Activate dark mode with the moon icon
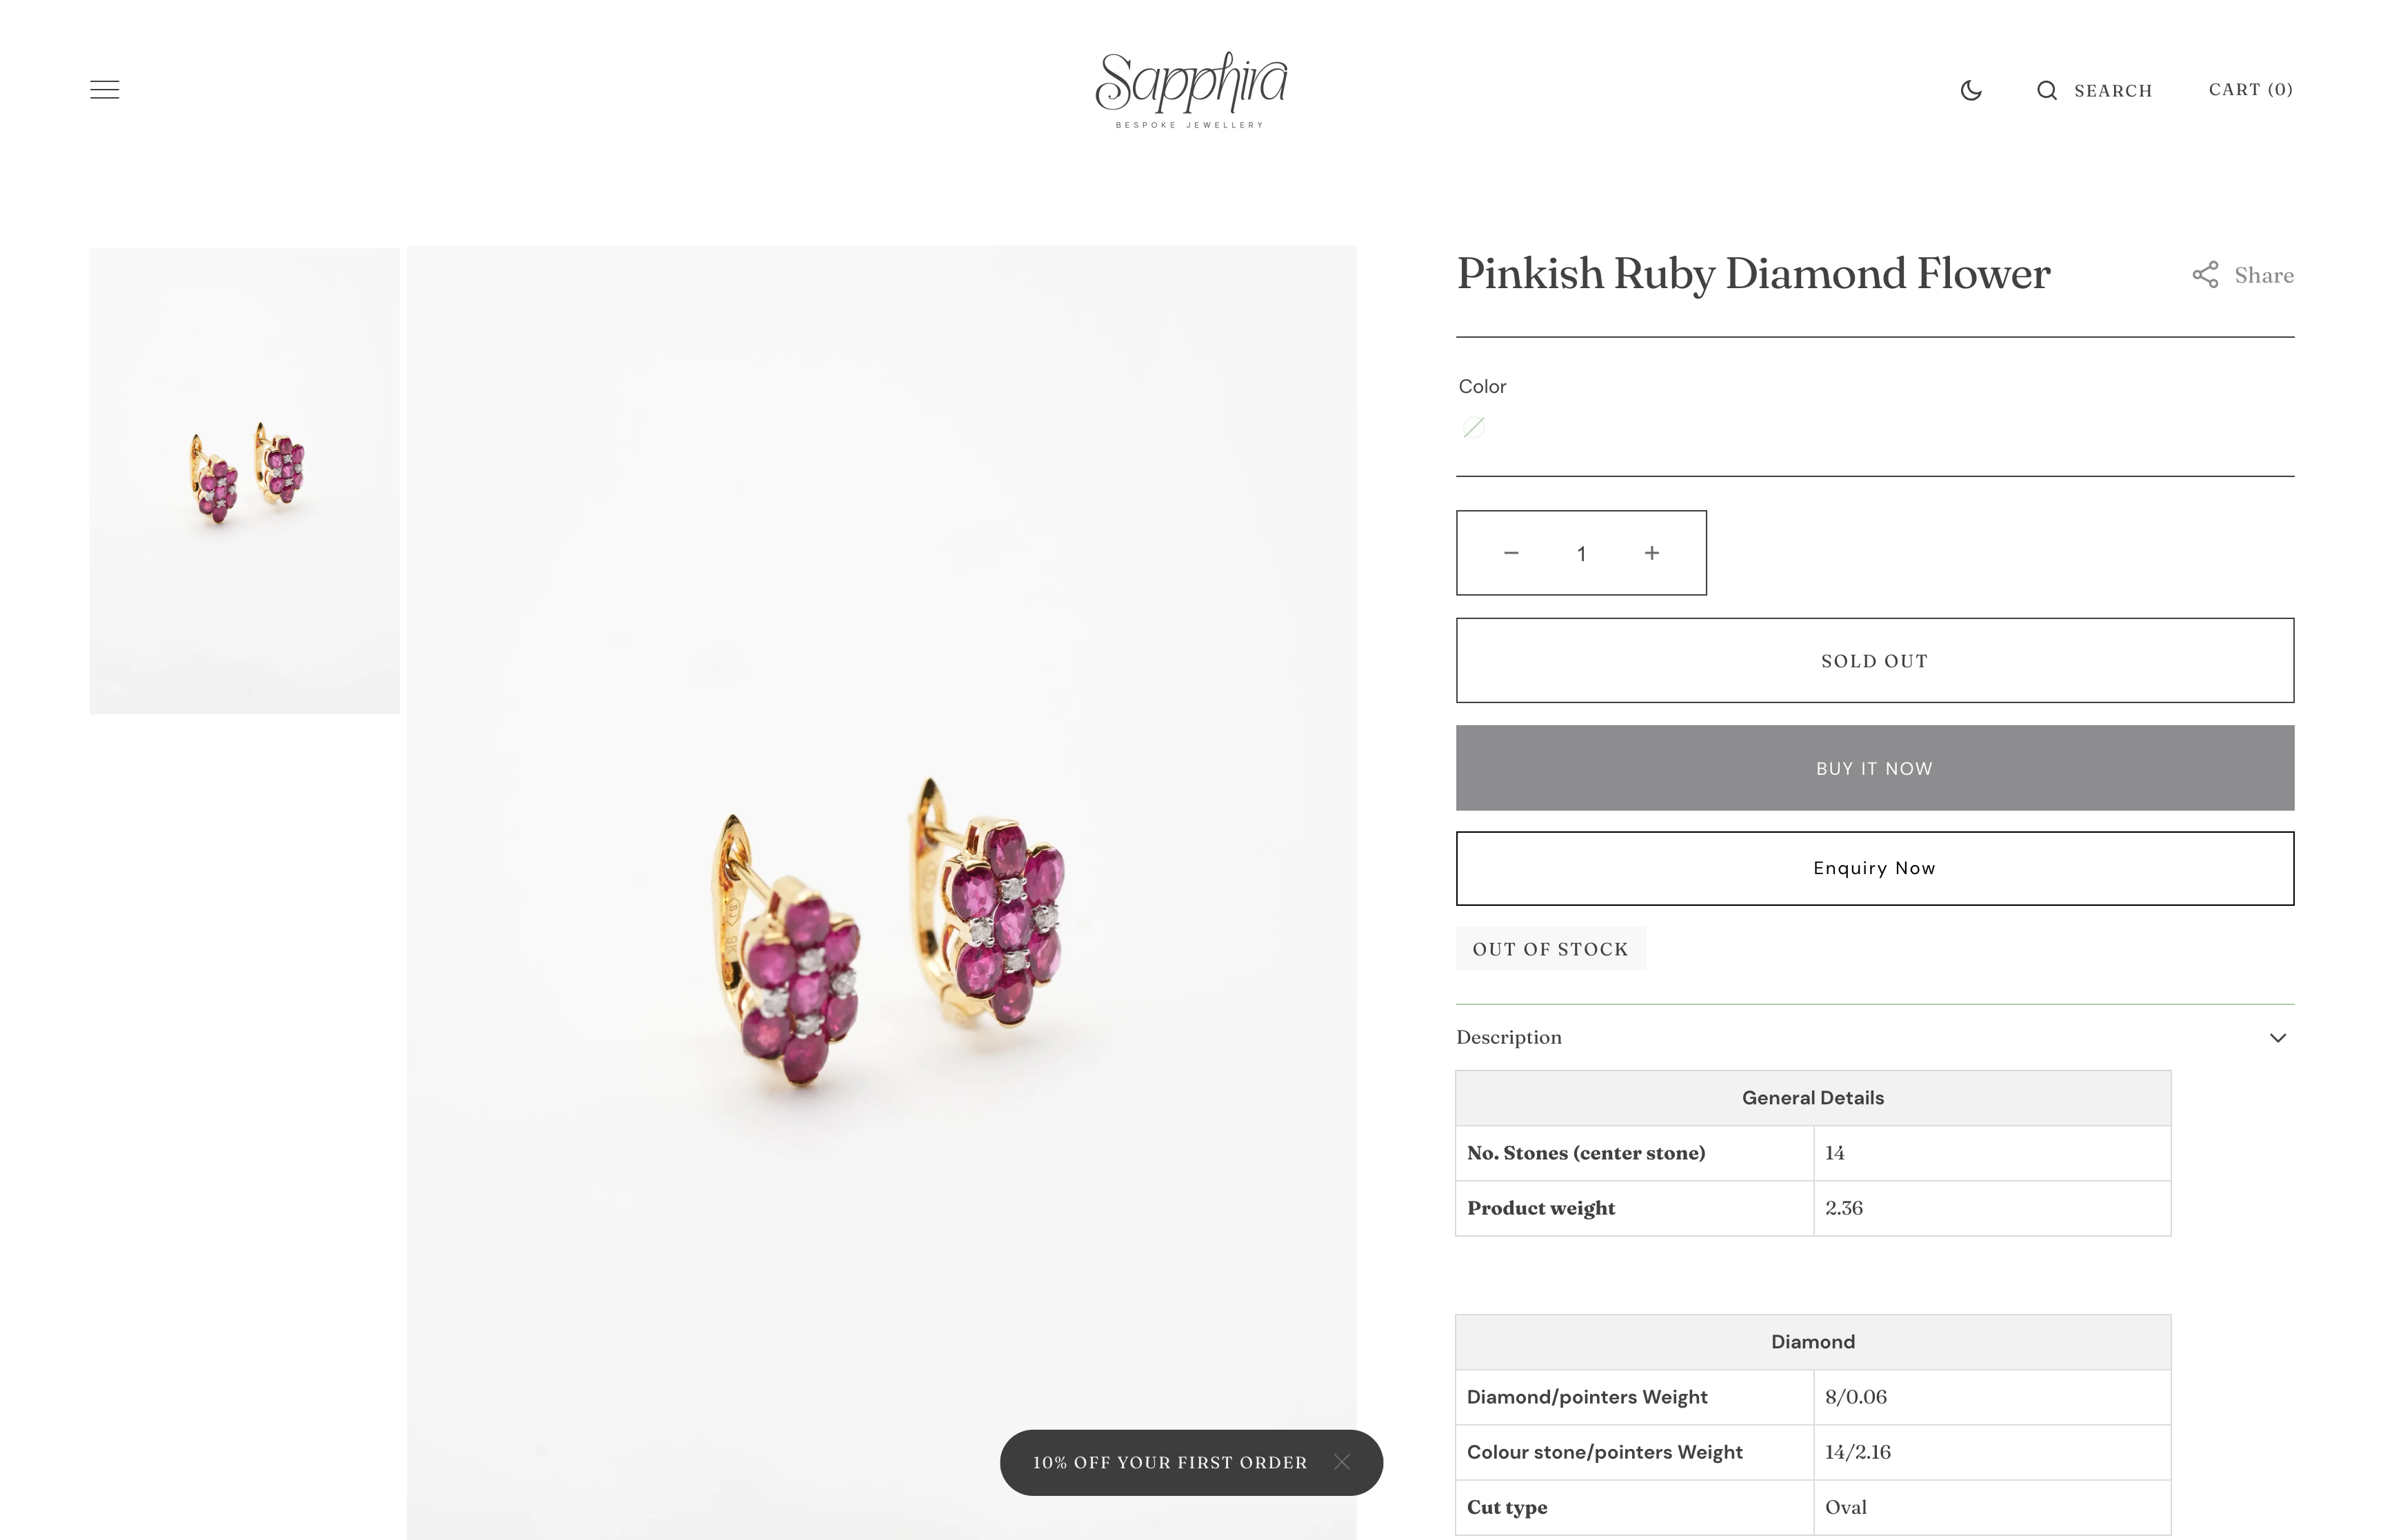The width and height of the screenshot is (2383, 1540). pyautogui.click(x=1970, y=90)
